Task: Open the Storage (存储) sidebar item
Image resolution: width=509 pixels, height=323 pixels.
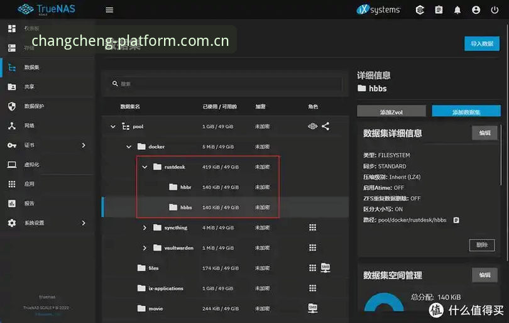Action: click(47, 48)
